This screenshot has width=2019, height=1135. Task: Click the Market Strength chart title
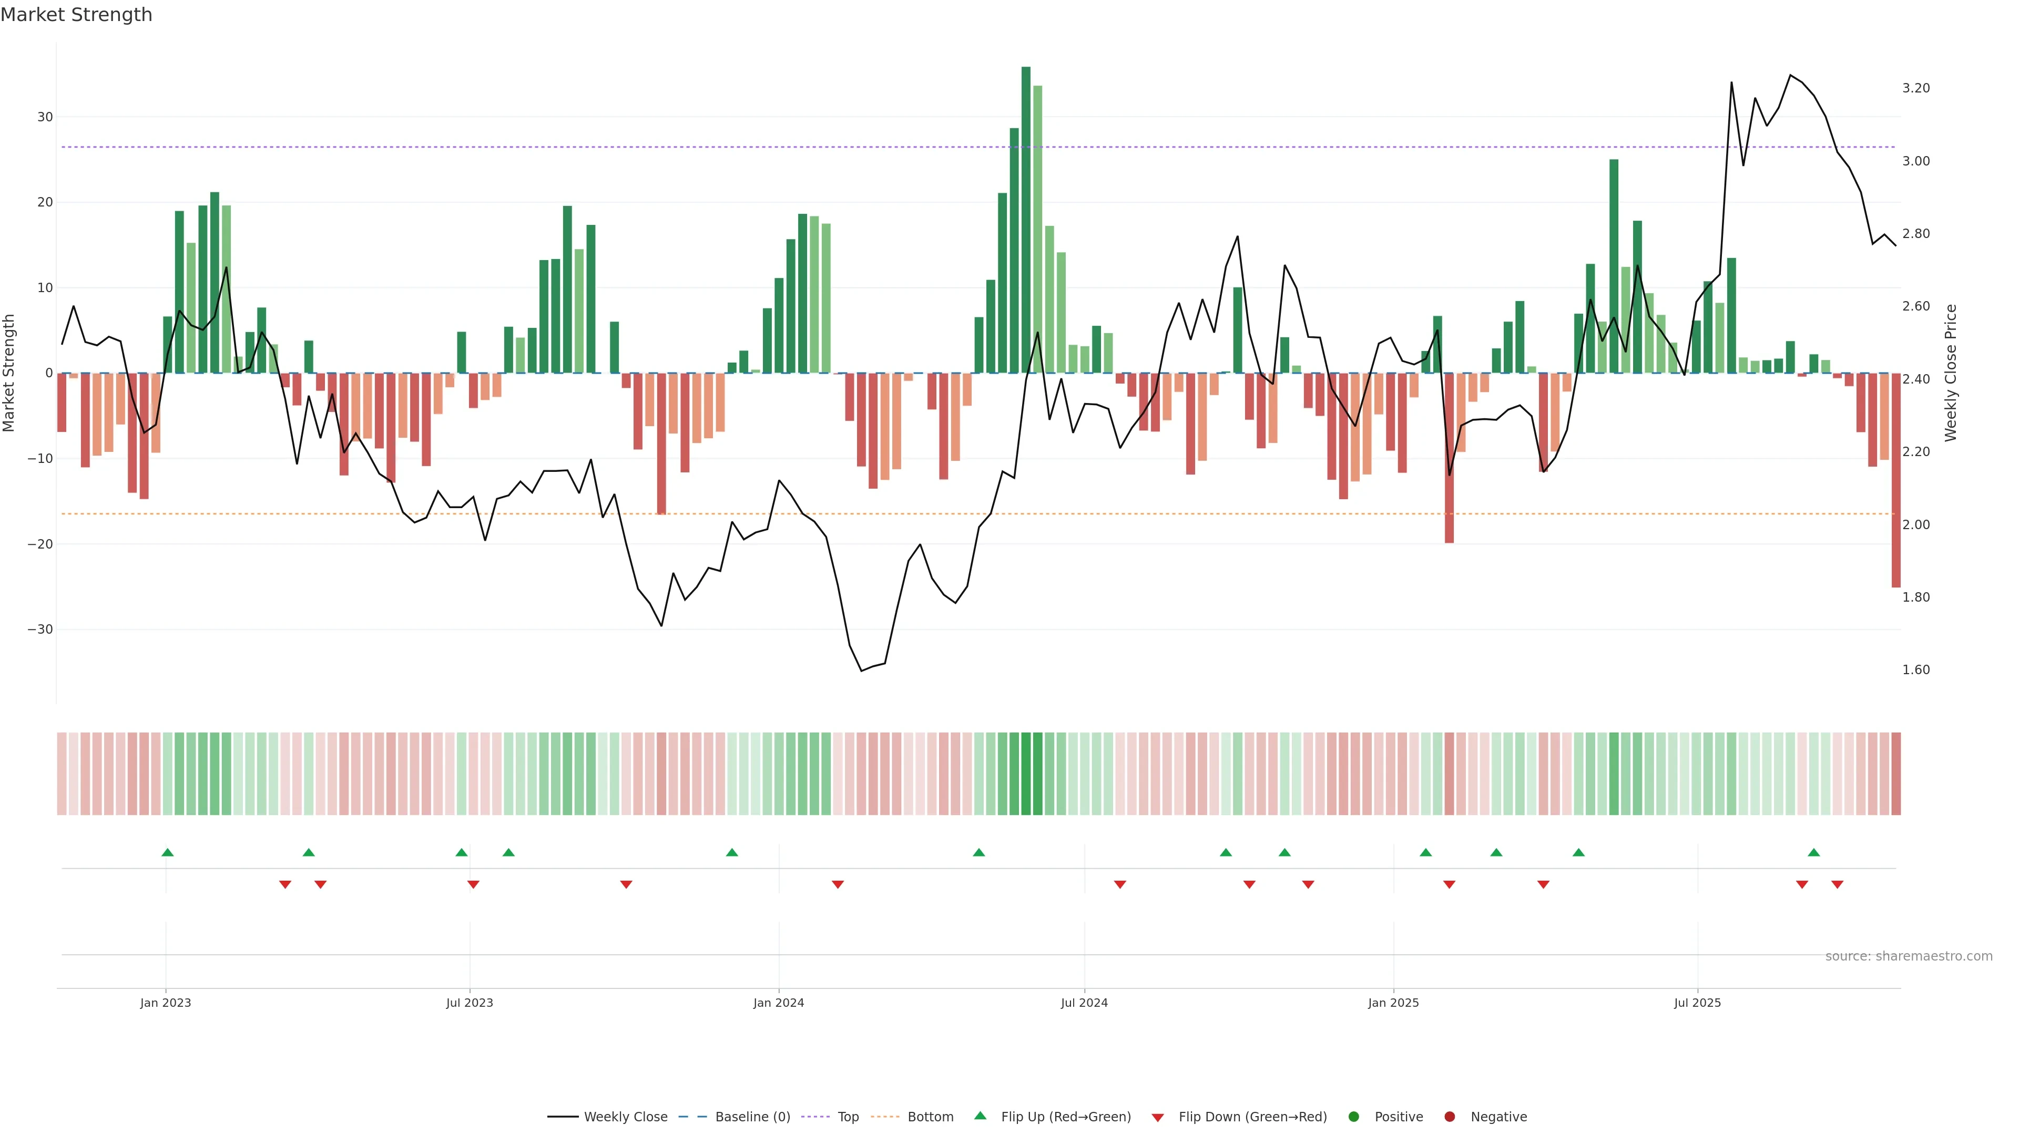[x=76, y=15]
